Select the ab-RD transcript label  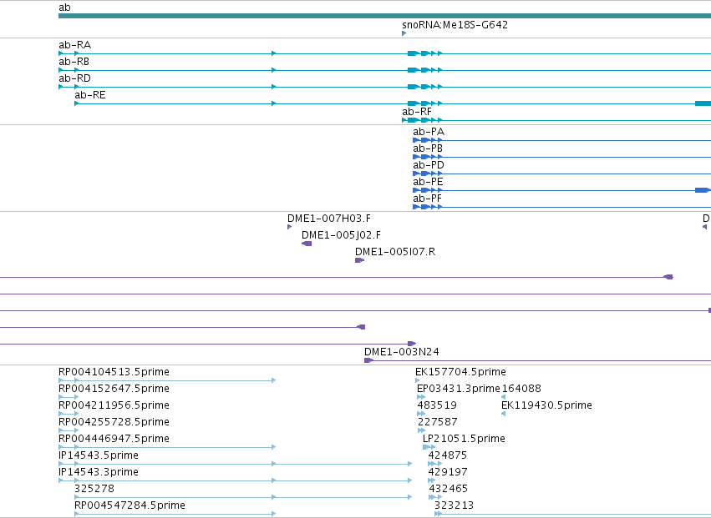pyautogui.click(x=75, y=78)
